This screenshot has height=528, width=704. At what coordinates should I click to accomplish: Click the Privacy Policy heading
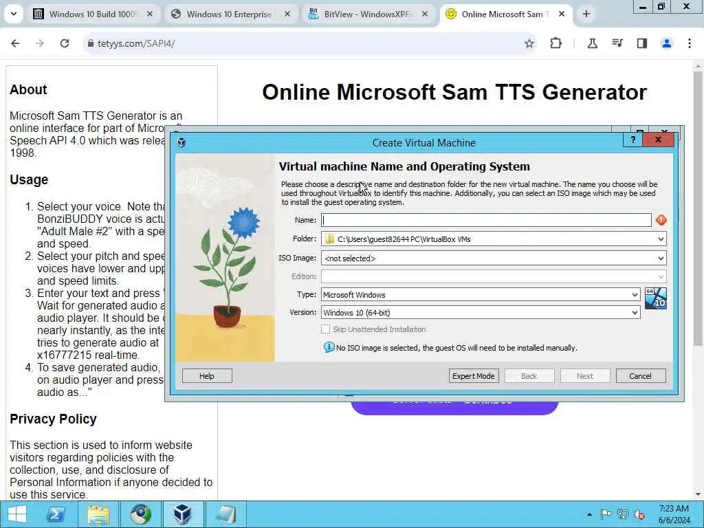pos(53,419)
